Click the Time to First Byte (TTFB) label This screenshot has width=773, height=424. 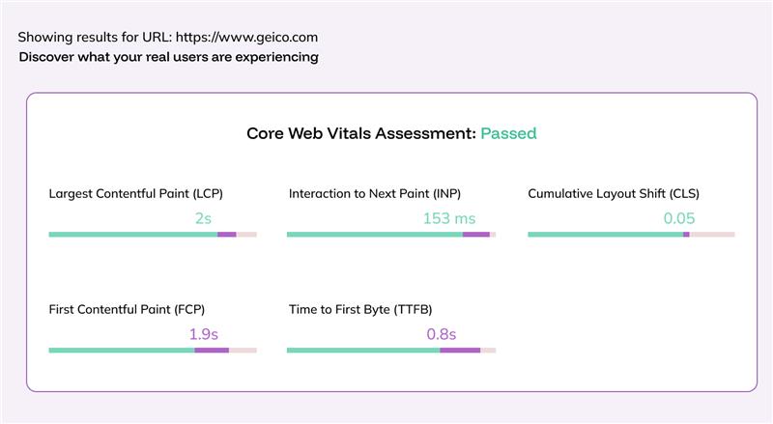pos(360,309)
